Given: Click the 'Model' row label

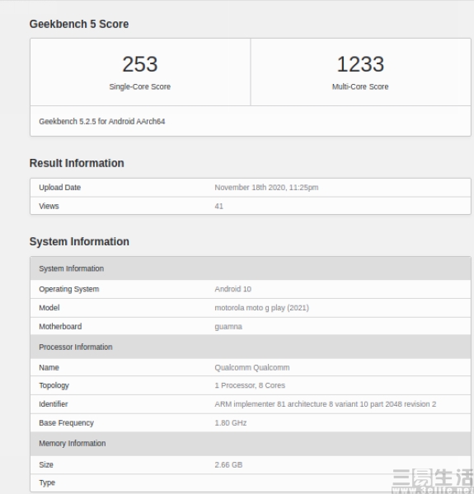Looking at the screenshot, I should 49,307.
